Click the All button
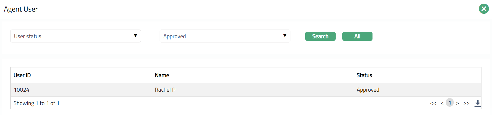The image size is (492, 115). (357, 36)
